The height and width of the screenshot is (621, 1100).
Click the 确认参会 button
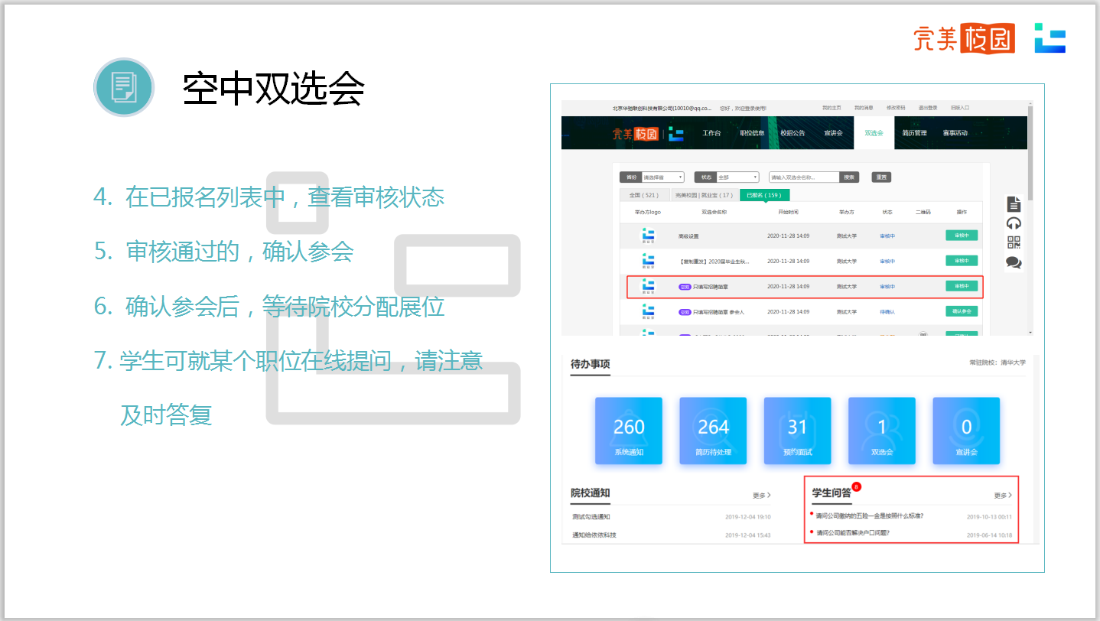point(961,311)
